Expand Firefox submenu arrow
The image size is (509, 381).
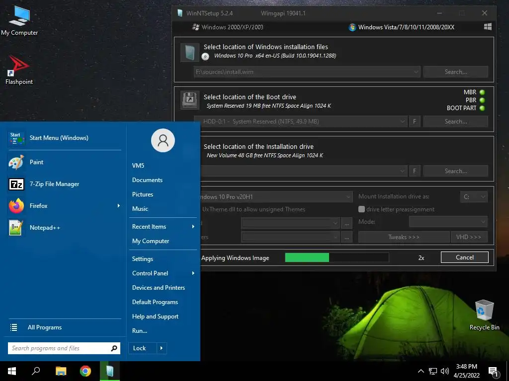pos(118,206)
